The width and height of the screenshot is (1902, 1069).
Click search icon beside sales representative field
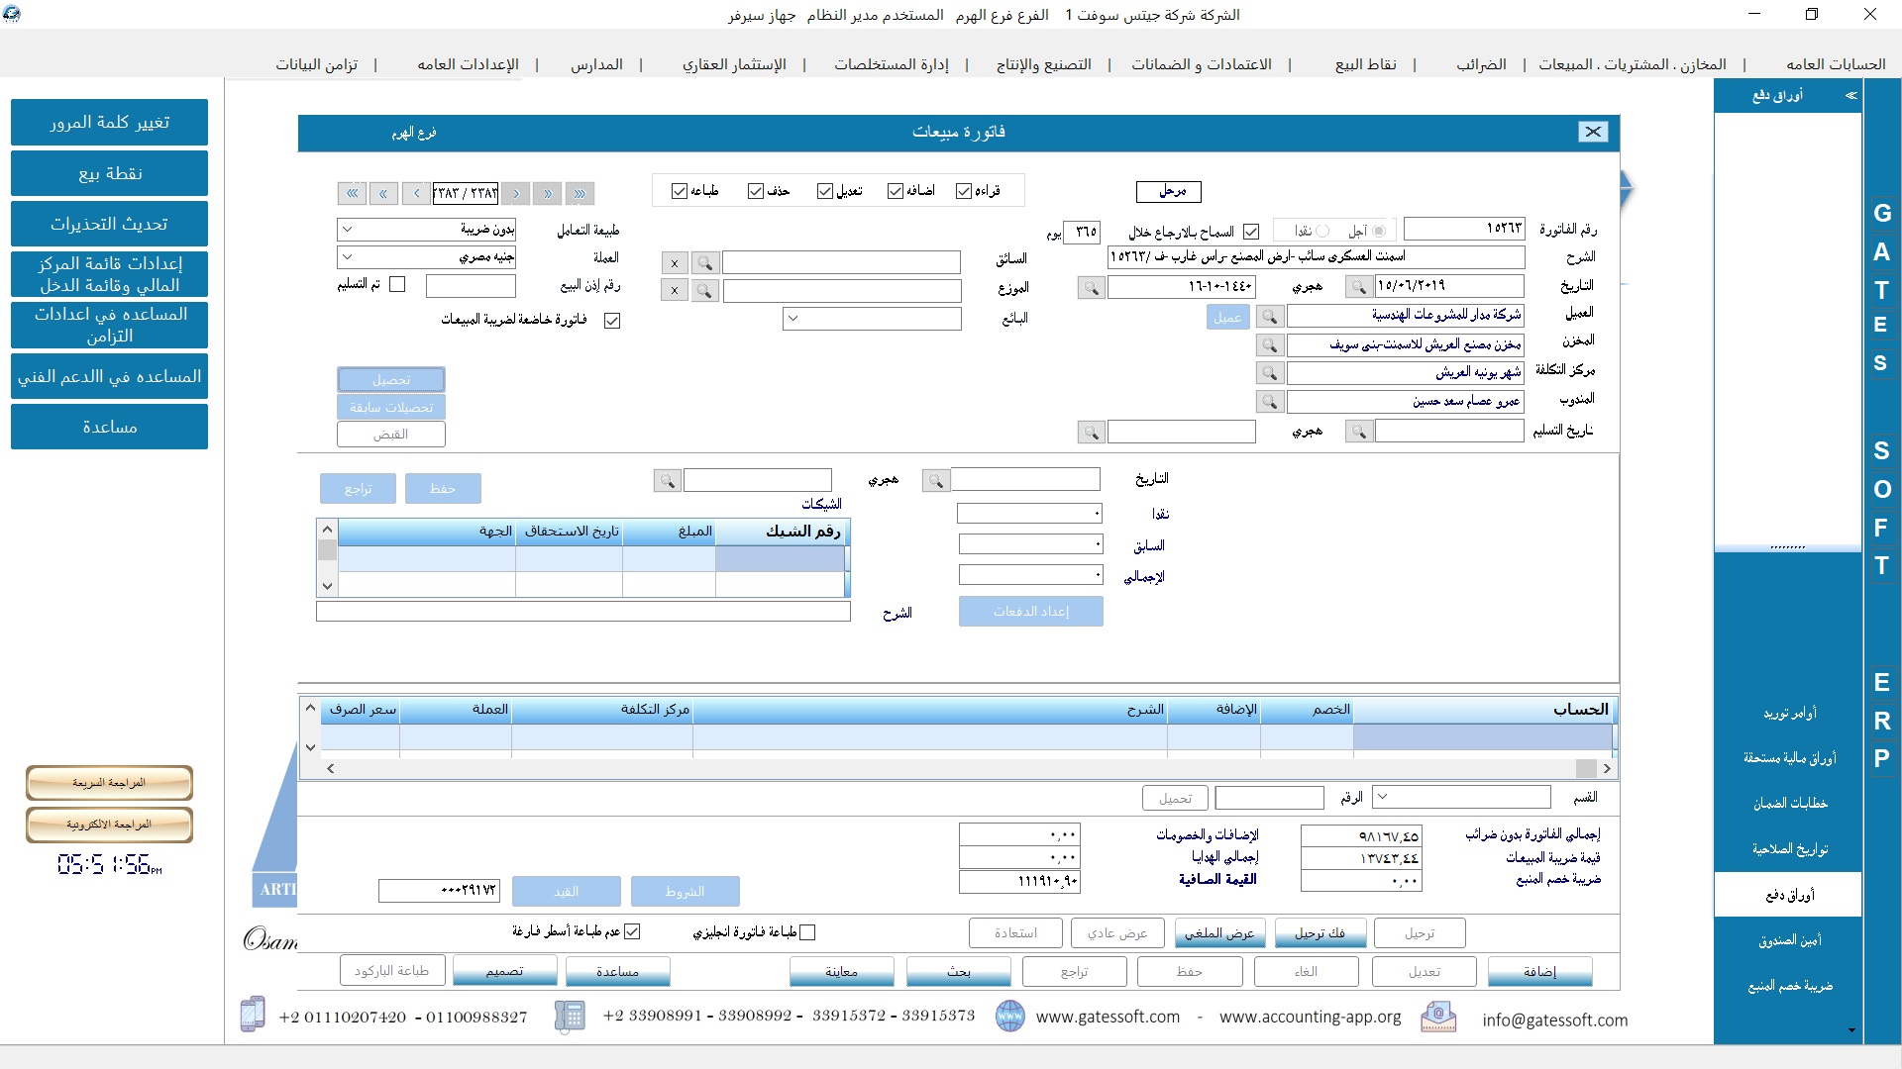[1270, 402]
